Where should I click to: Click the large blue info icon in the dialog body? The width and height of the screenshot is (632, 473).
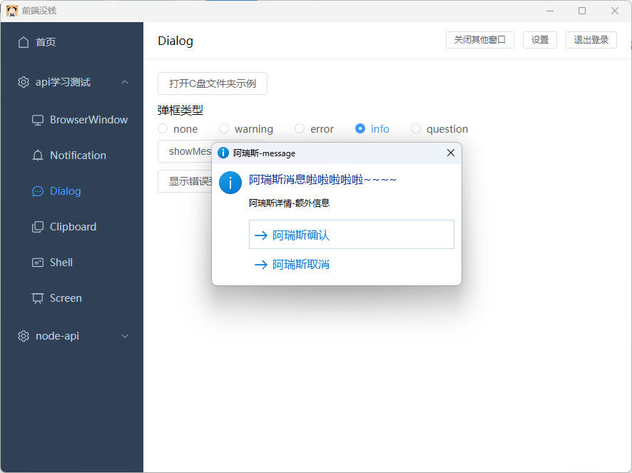coord(230,183)
